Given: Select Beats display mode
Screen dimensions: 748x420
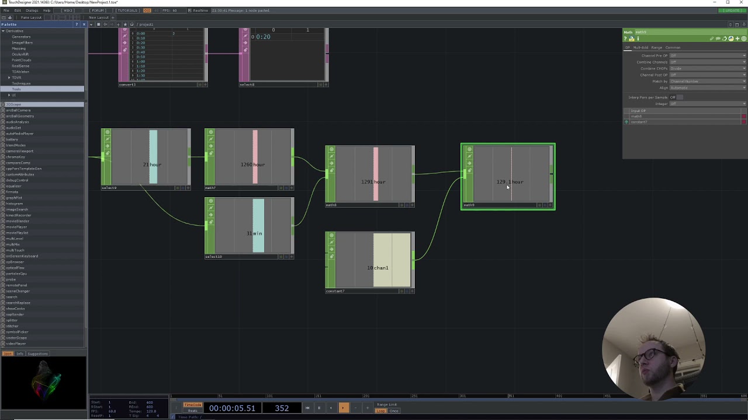Looking at the screenshot, I should point(193,411).
